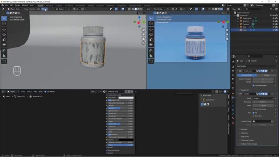Select Catmull-Clark subdivision type
This screenshot has width=279, height=157.
247,75
